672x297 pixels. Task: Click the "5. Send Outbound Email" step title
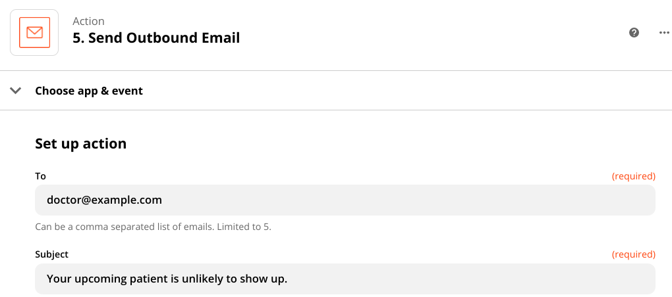pyautogui.click(x=156, y=38)
